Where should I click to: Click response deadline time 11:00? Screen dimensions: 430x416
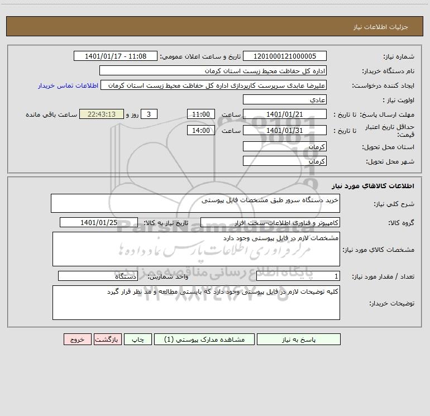pos(200,114)
